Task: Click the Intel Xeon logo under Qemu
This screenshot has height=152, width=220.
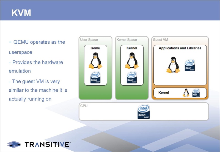Action: (x=95, y=78)
